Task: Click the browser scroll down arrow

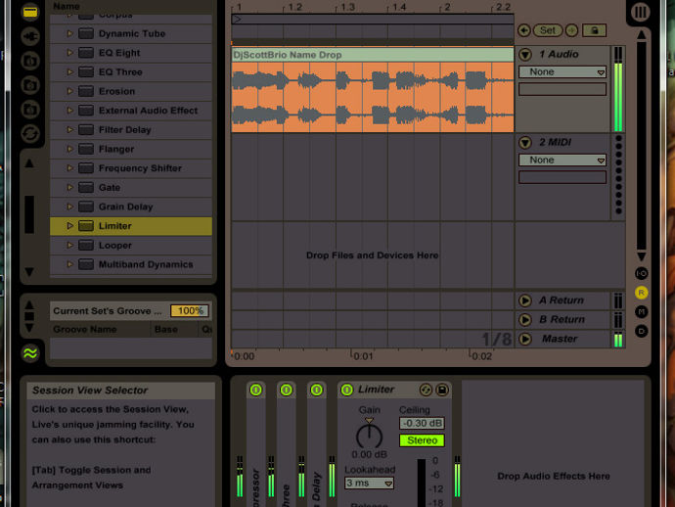Action: (x=29, y=272)
